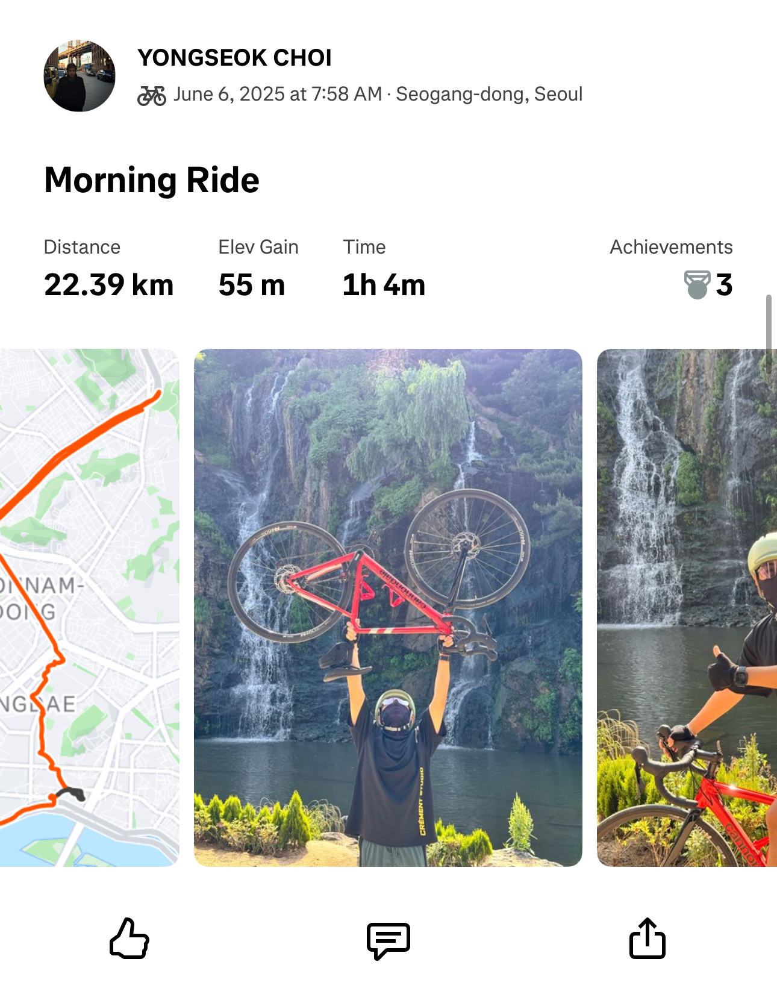Click the vertical scrollbar on right edge
777x1003 pixels.
[769, 334]
